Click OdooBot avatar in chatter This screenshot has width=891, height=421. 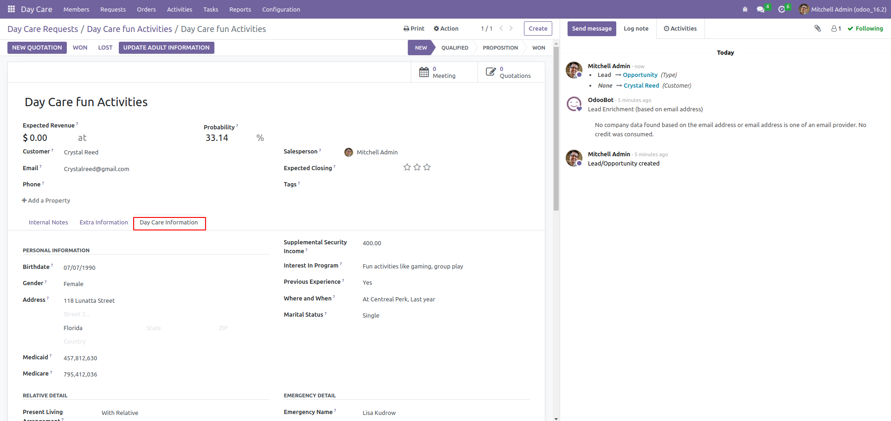coord(574,104)
